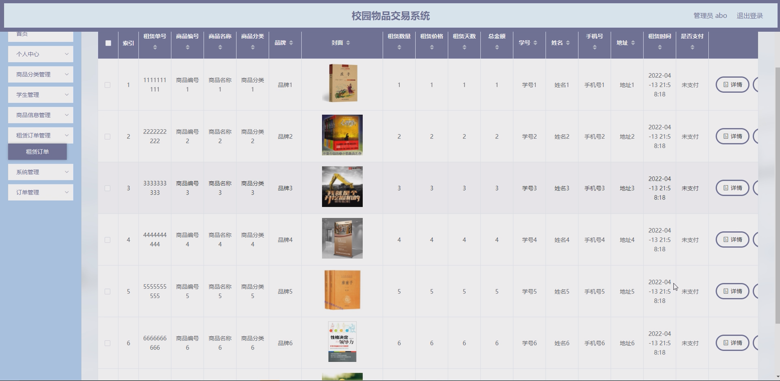The height and width of the screenshot is (381, 780).
Task: Sort by 租赁时间 column arrows
Action: coord(660,47)
